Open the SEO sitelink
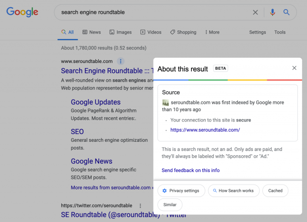 click(x=77, y=132)
